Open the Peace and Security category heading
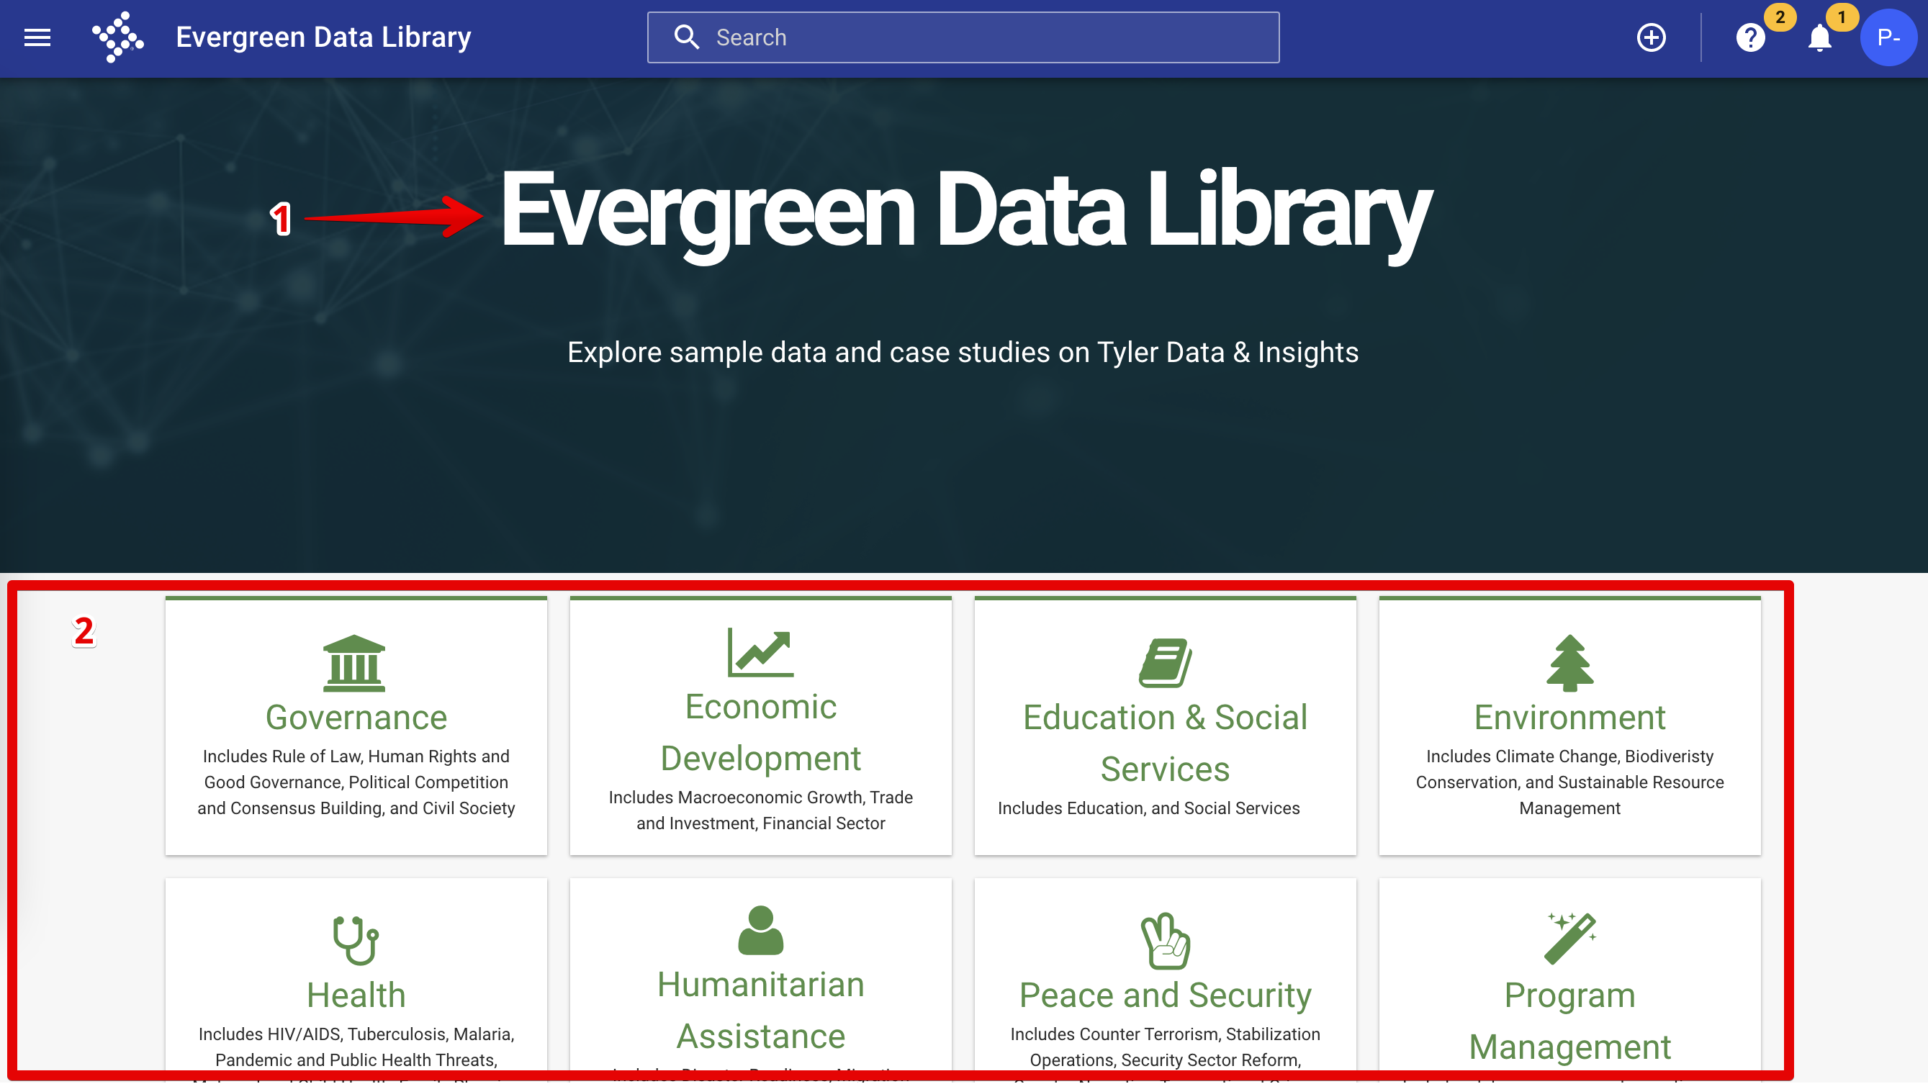The image size is (1928, 1084). 1166,995
